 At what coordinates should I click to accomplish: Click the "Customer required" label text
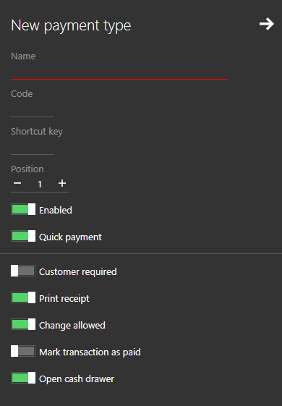coord(78,272)
